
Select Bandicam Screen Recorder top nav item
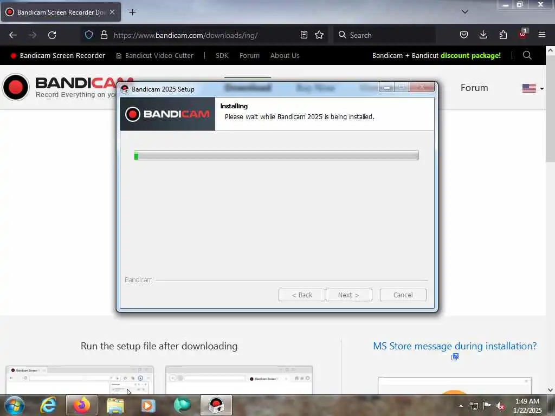pos(58,56)
